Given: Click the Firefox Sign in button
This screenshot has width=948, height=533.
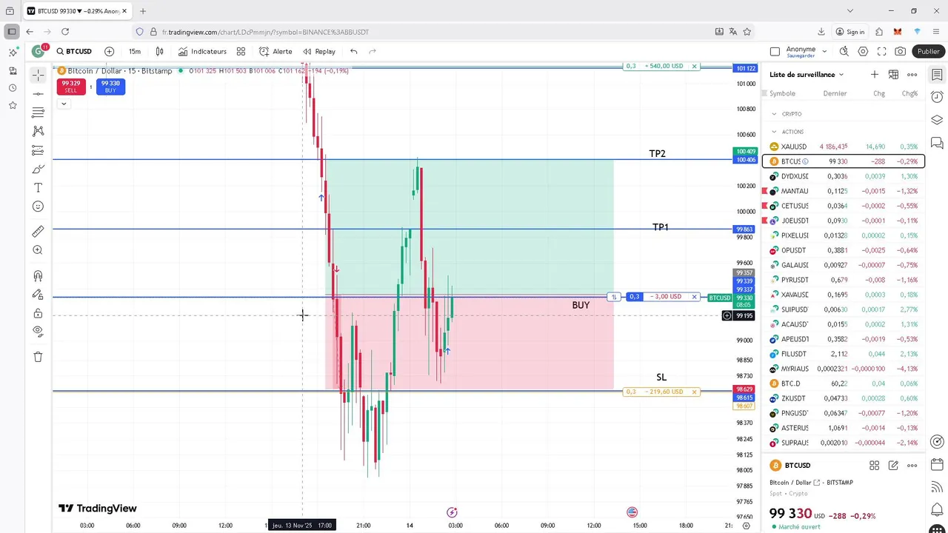Looking at the screenshot, I should coord(849,32).
